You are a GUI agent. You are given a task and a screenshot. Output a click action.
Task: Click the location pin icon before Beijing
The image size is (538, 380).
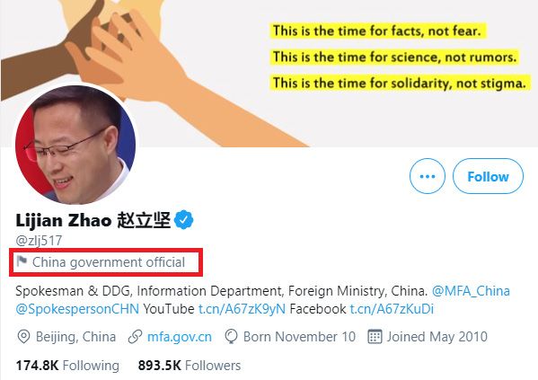[x=23, y=337]
